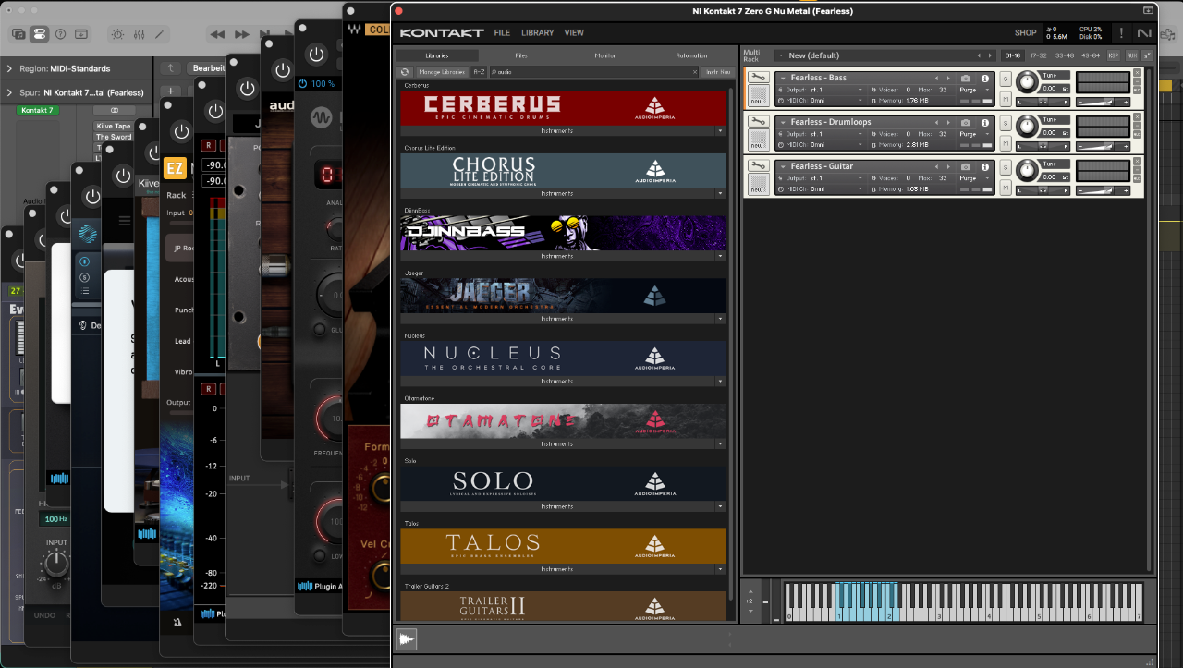Open the Logic mixer faders icon
1183x668 pixels.
pyautogui.click(x=140, y=34)
